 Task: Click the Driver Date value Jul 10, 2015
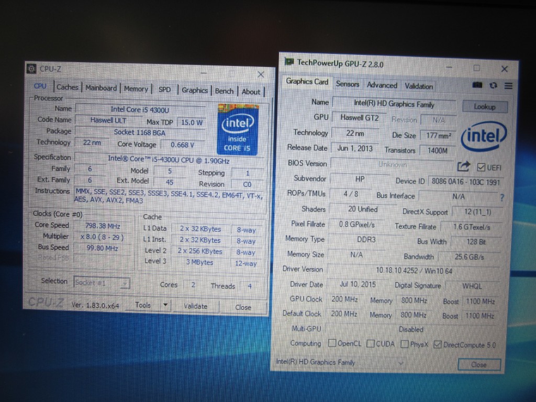click(x=358, y=284)
